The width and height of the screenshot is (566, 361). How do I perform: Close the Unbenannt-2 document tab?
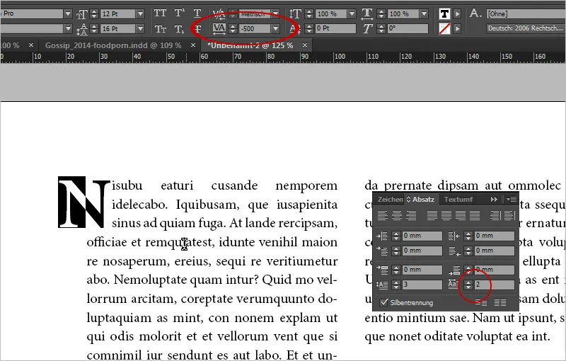[305, 45]
